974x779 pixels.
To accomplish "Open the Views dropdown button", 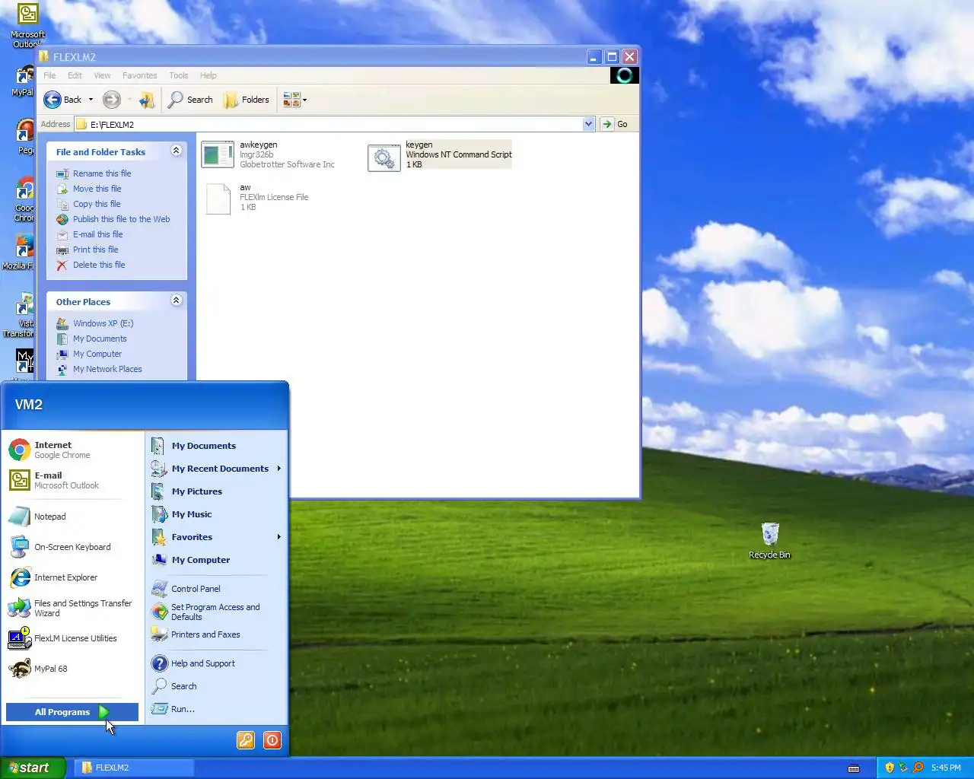I will point(295,100).
